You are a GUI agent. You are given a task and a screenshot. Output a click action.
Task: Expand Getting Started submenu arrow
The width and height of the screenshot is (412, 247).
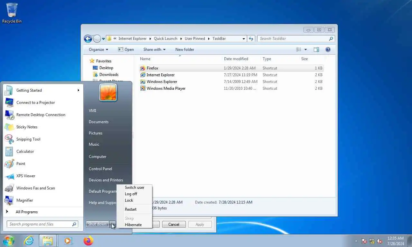pos(78,90)
